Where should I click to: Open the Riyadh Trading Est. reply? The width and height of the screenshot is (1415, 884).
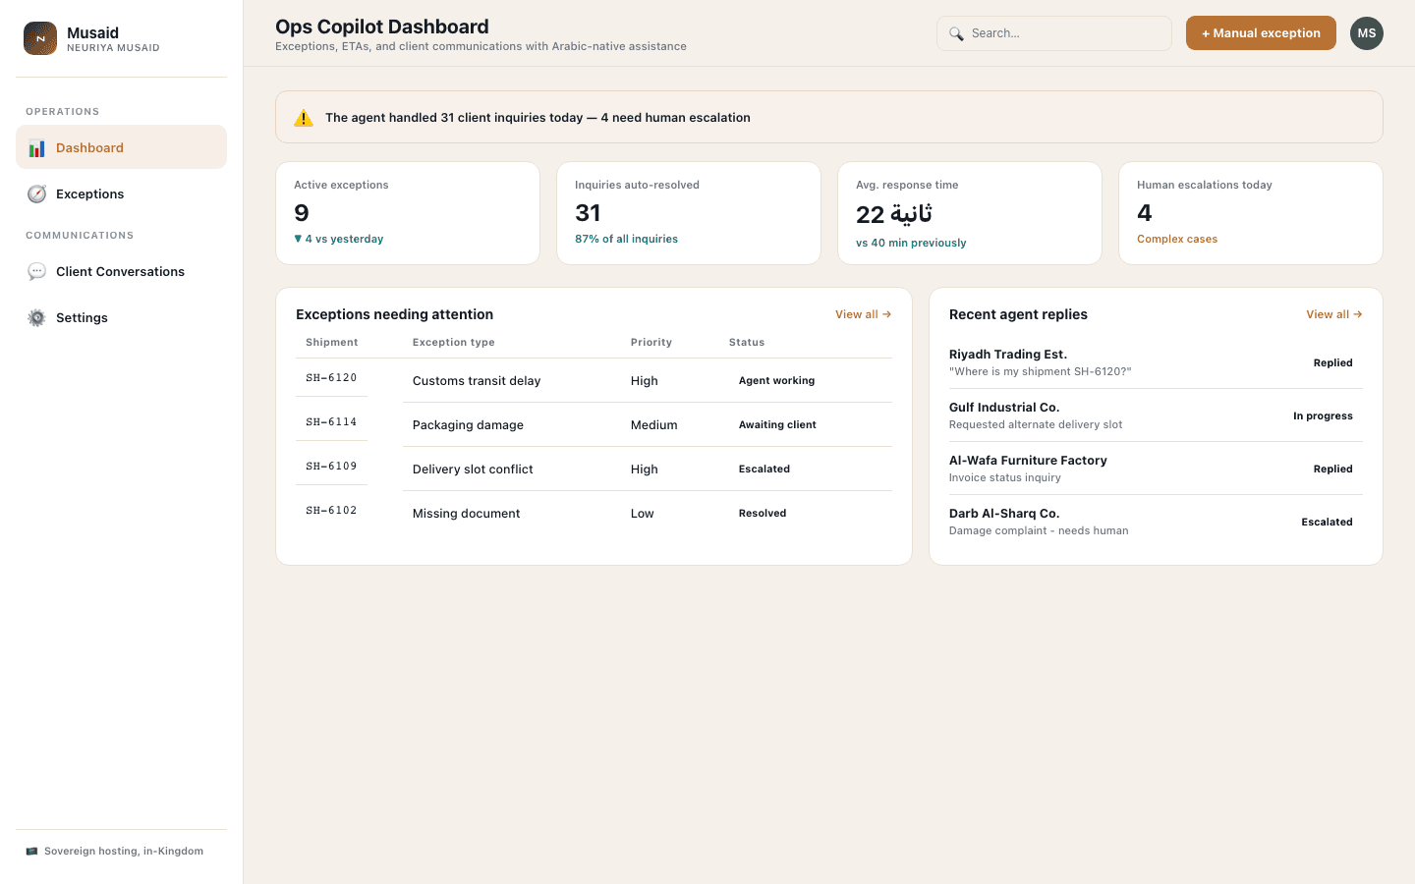(1156, 362)
